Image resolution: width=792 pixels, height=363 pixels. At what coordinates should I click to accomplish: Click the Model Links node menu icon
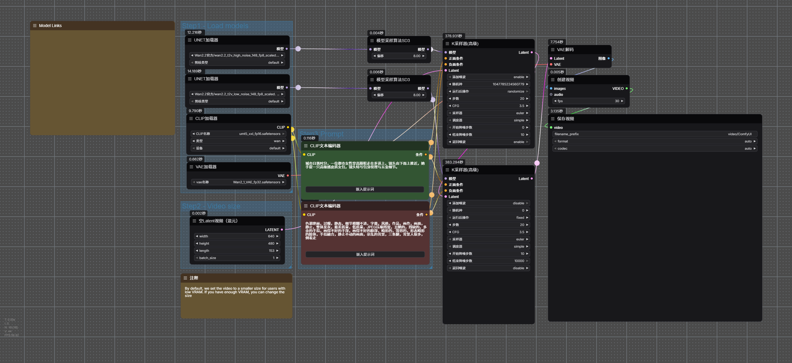pyautogui.click(x=35, y=26)
